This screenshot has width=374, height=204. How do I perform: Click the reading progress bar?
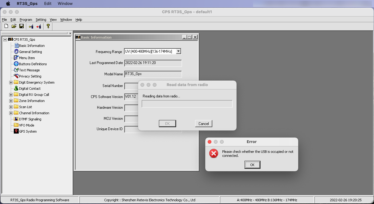(187, 104)
